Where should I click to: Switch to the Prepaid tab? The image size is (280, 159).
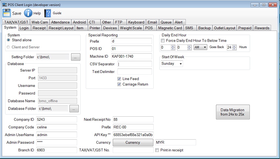click(245, 28)
